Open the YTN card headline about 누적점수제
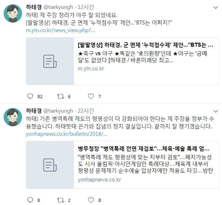Screen dimensions: 222x205 (x=145, y=45)
